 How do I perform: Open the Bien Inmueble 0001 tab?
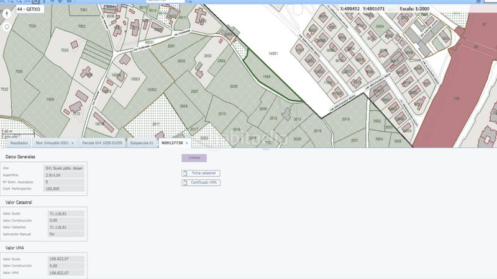[52, 143]
